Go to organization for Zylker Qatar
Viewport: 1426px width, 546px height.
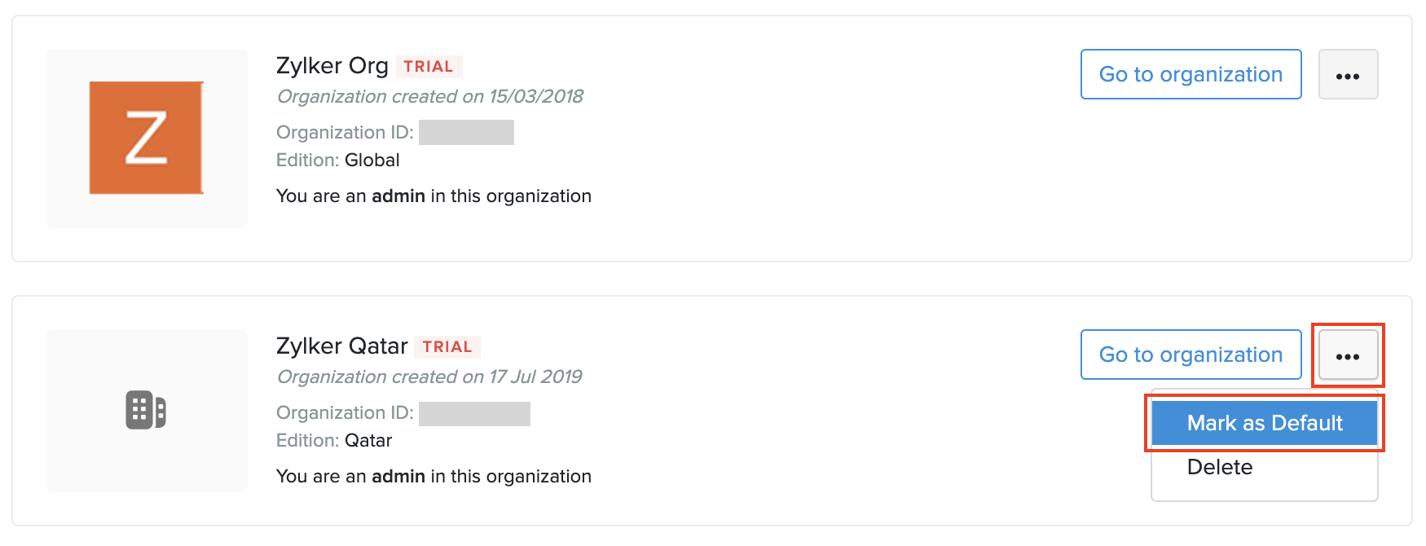1191,355
